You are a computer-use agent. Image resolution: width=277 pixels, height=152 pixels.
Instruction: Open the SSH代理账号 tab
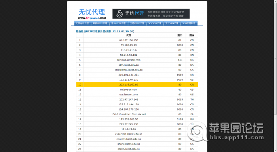(189, 23)
